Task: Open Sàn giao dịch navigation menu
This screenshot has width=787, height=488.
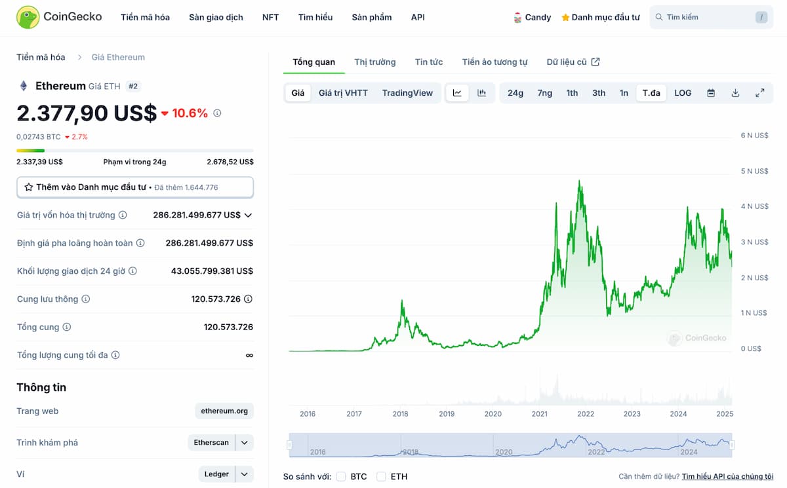Action: click(x=216, y=18)
